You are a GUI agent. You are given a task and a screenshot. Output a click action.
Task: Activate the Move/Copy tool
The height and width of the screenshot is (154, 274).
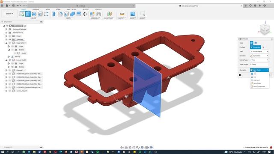[85, 14]
